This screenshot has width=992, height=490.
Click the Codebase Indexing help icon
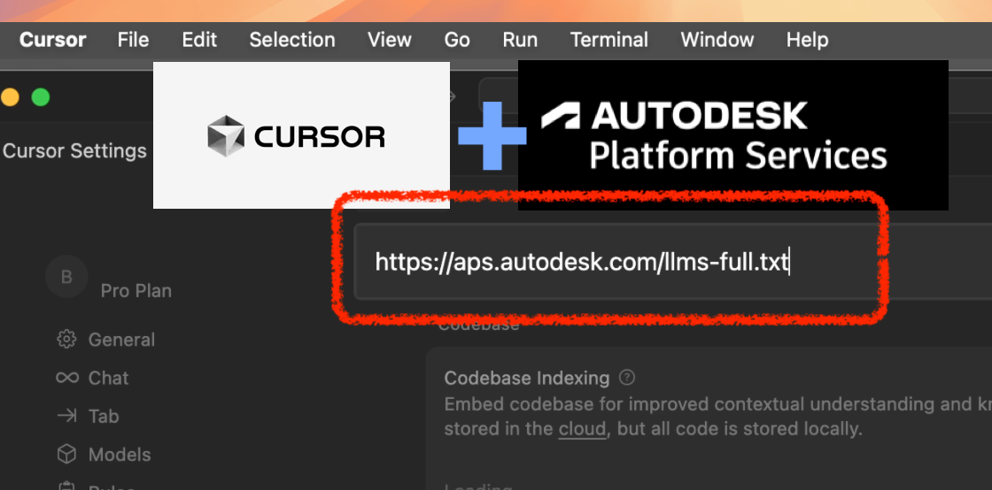(x=626, y=378)
